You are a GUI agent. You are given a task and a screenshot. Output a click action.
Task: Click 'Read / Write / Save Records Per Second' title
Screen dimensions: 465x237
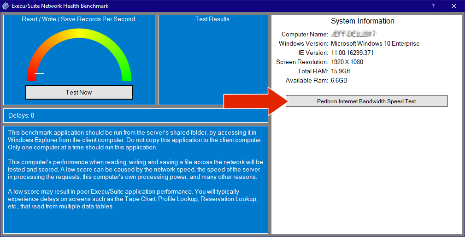78,19
